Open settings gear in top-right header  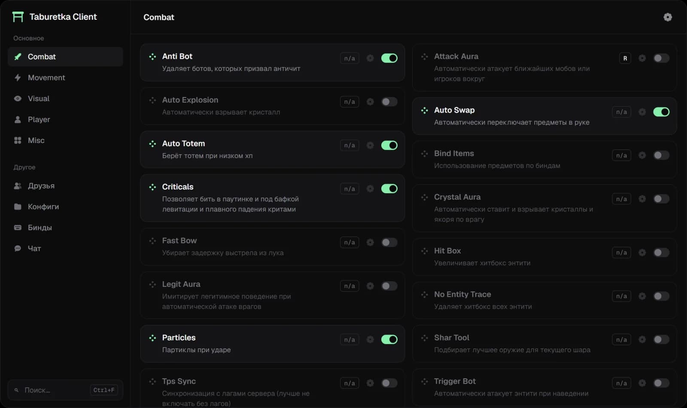[x=668, y=17]
